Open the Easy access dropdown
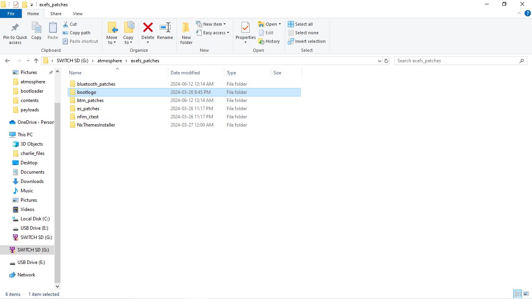Image resolution: width=532 pixels, height=299 pixels. (212, 33)
